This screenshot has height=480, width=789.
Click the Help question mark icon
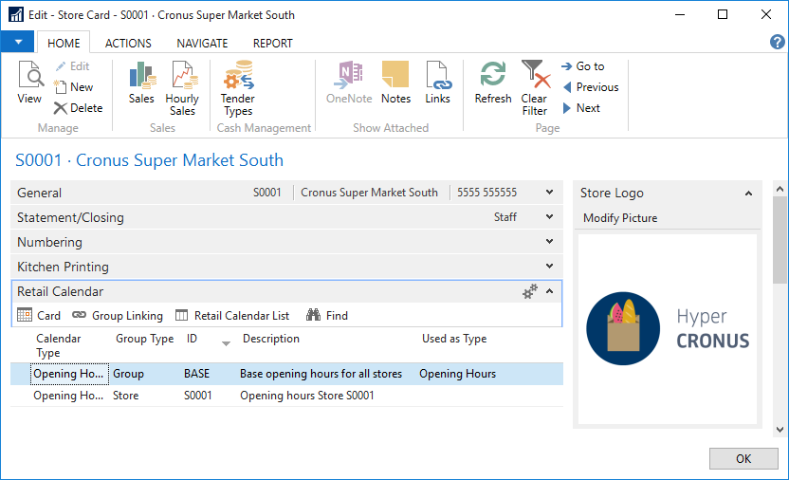777,42
